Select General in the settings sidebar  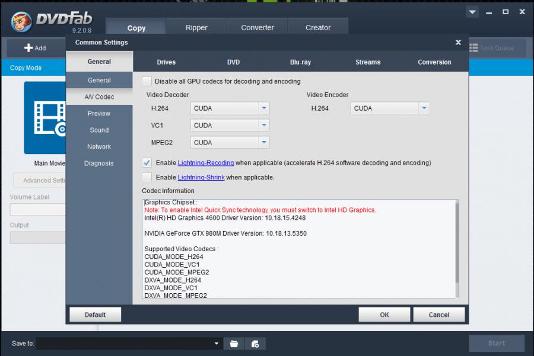pyautogui.click(x=99, y=80)
